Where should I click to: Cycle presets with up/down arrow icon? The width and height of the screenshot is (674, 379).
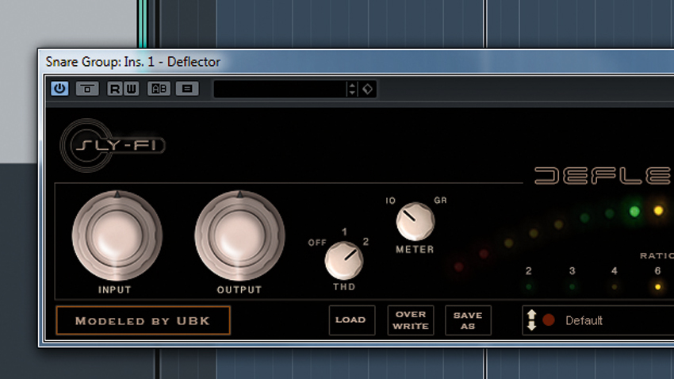click(532, 320)
